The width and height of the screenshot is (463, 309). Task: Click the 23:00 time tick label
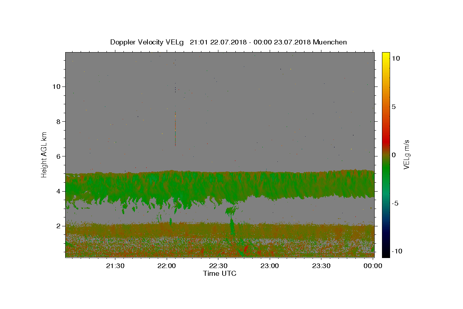pyautogui.click(x=270, y=266)
